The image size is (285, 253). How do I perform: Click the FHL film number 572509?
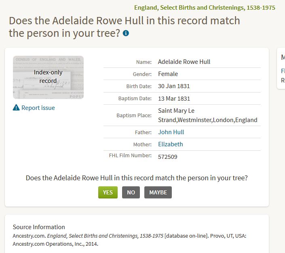167,157
